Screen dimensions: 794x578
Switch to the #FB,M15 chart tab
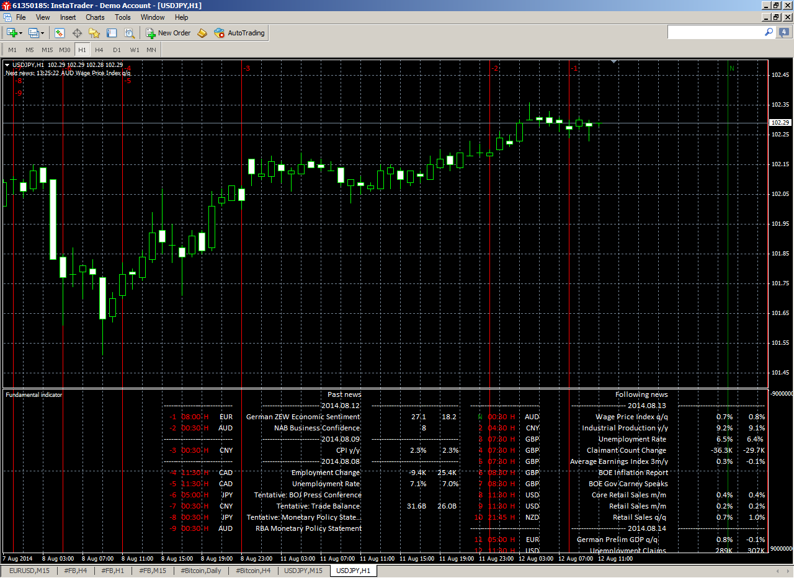point(152,571)
